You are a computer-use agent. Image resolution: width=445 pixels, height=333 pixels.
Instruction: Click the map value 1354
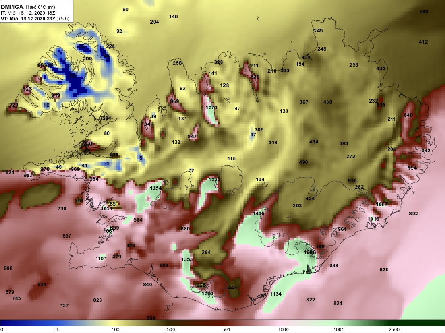(x=156, y=188)
